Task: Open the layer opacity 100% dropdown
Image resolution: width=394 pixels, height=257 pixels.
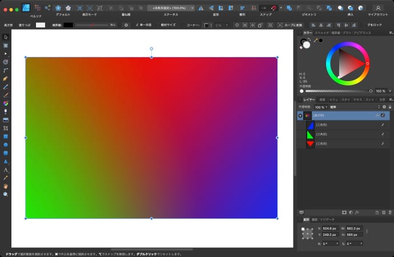Action: click(320, 107)
